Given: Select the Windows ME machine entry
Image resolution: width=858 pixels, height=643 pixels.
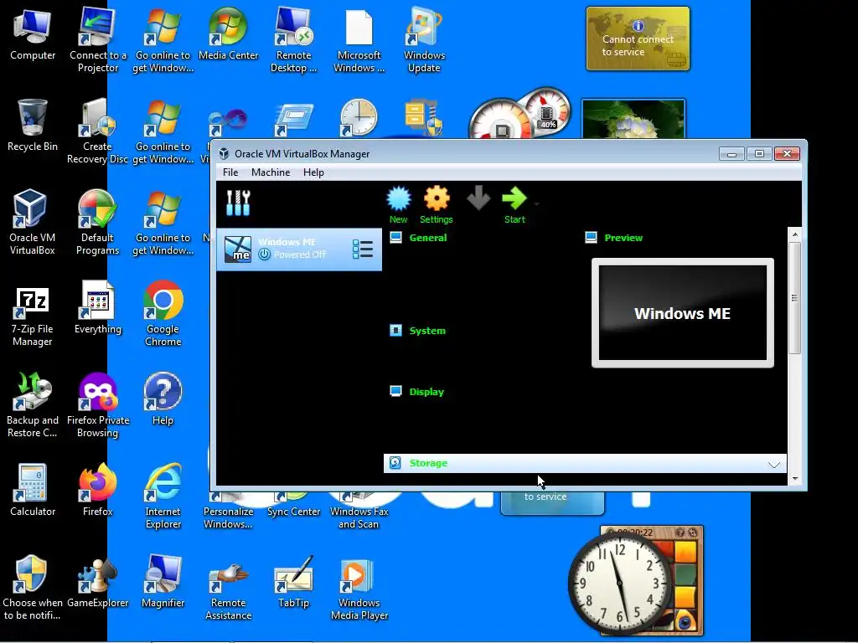Looking at the screenshot, I should [299, 249].
